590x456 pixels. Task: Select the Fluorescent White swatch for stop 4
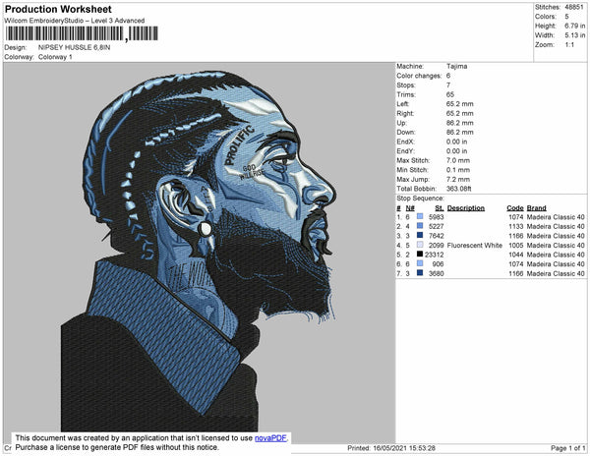coord(420,245)
